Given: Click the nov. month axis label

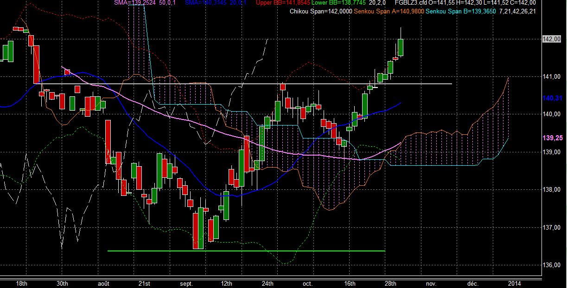Looking at the screenshot, I should point(431,283).
